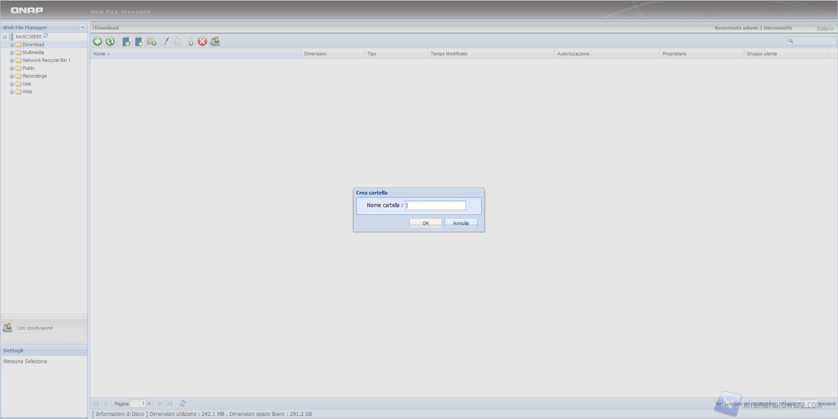Open Network Recycle Bin 1 folder
Image resolution: width=838 pixels, height=419 pixels.
[46, 61]
